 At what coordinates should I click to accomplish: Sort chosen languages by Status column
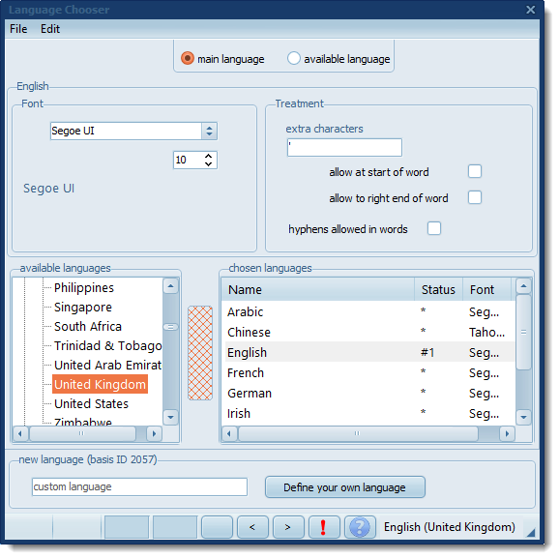(438, 290)
